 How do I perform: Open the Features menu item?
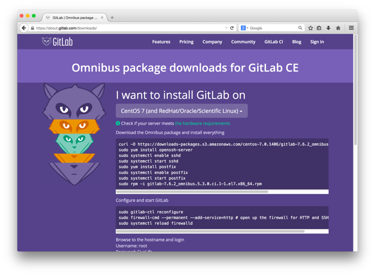coord(161,42)
